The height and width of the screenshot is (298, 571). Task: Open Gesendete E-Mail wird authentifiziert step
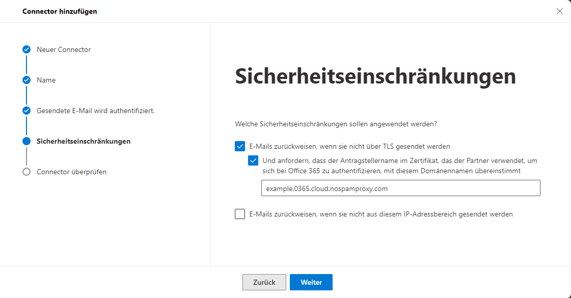(x=96, y=111)
